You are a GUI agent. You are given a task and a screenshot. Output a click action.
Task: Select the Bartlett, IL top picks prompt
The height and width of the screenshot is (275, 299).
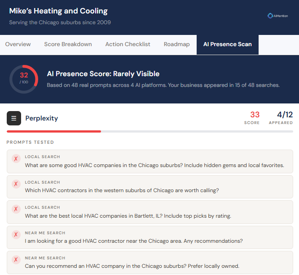pos(150,212)
